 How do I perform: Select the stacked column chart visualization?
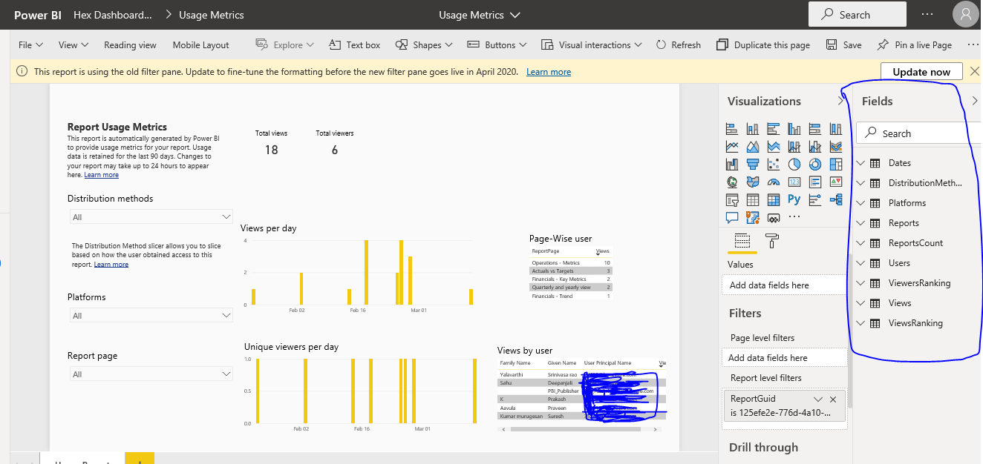pos(753,129)
